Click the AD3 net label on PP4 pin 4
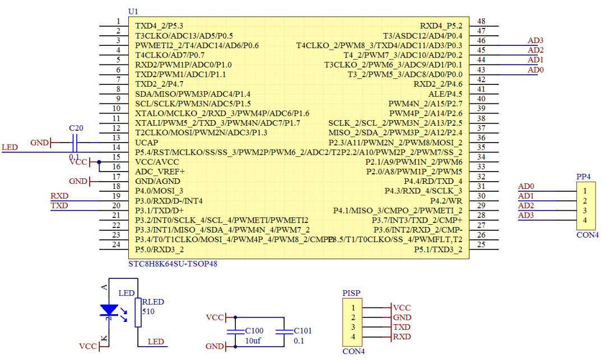Image resolution: width=605 pixels, height=360 pixels. click(x=526, y=215)
